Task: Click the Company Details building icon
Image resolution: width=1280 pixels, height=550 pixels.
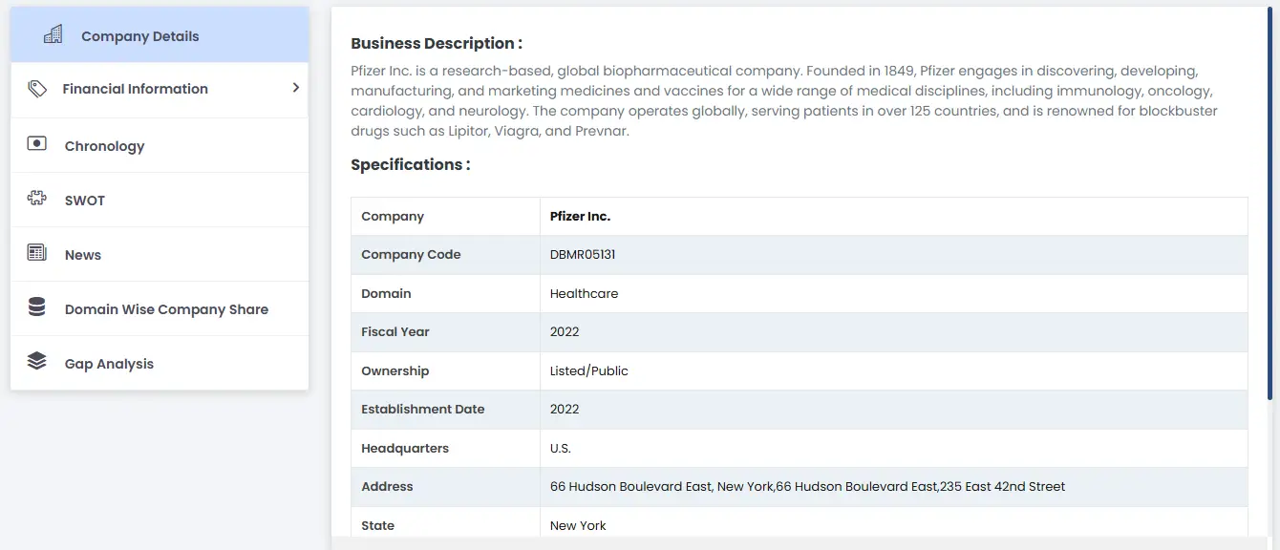Action: coord(53,35)
